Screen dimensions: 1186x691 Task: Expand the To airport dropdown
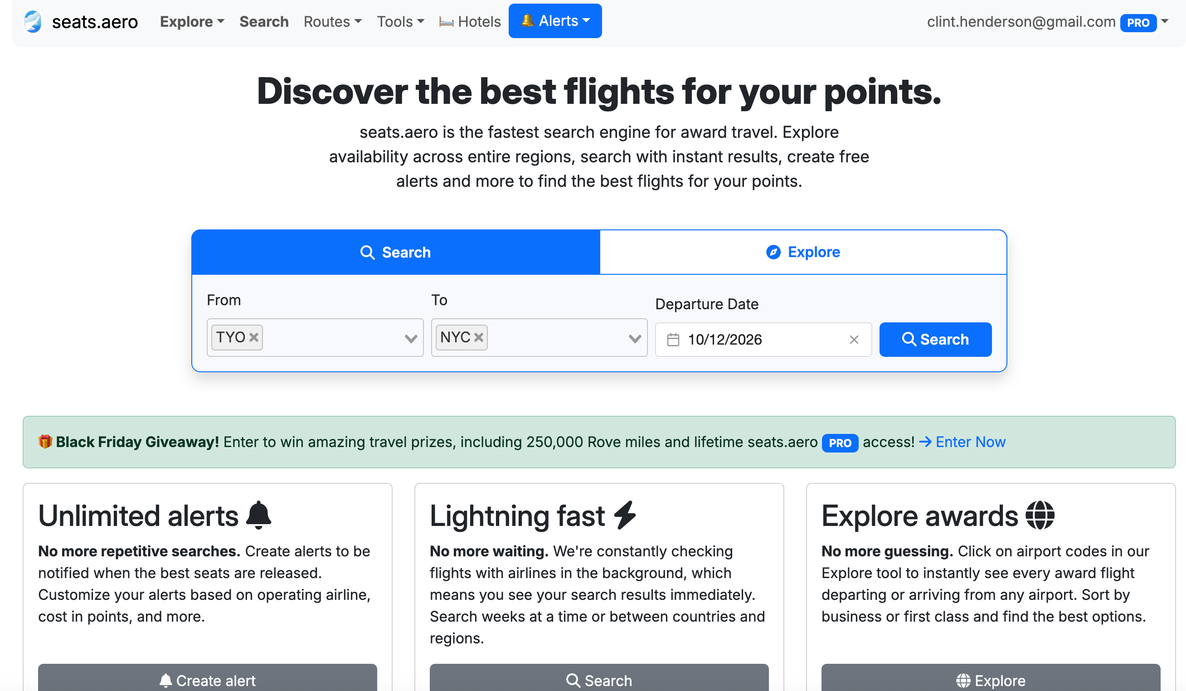(634, 338)
